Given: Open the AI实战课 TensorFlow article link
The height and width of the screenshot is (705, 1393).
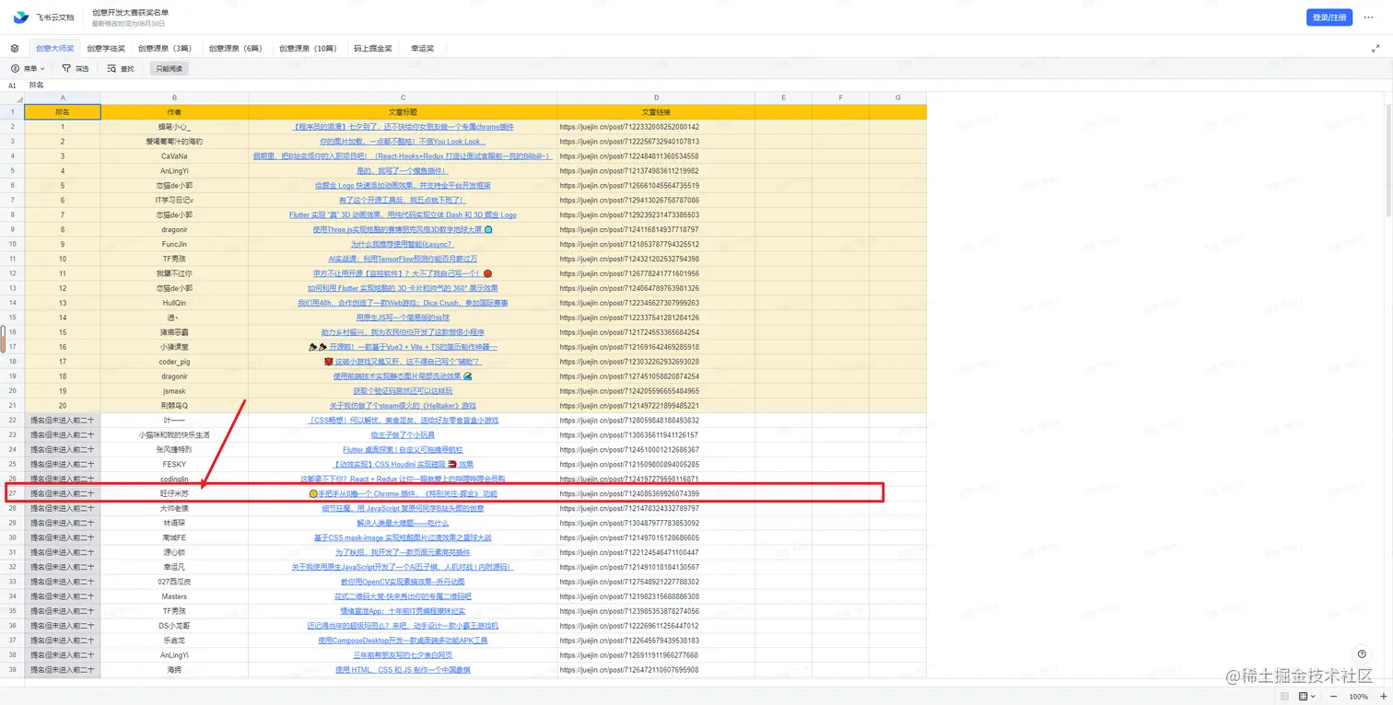Looking at the screenshot, I should coord(403,259).
